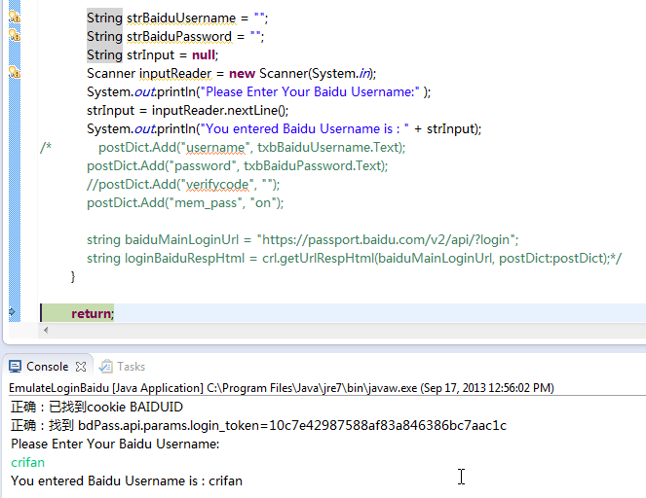Click 'strInput = inputReader.nextLine();' line

(187, 110)
